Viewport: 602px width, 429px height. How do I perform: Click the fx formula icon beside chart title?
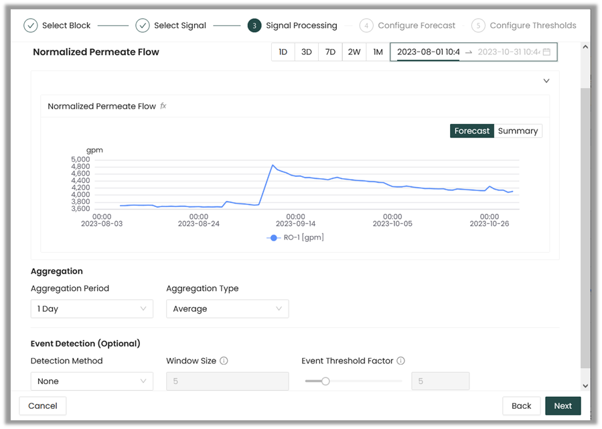pyautogui.click(x=163, y=106)
